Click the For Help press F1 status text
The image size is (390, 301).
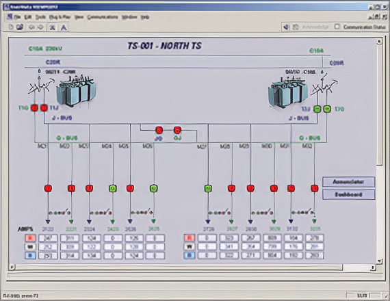click(x=21, y=296)
